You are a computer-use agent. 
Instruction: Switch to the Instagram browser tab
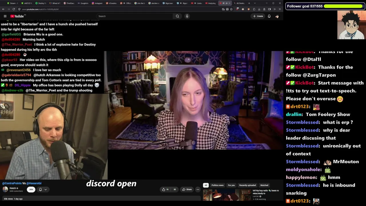[x=97, y=3]
